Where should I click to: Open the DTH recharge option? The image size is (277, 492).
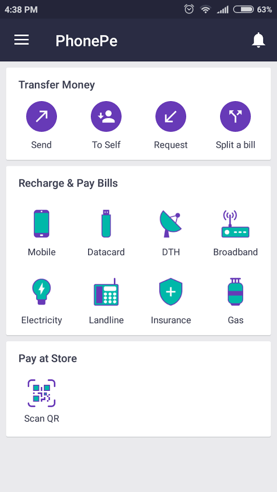pos(171,224)
